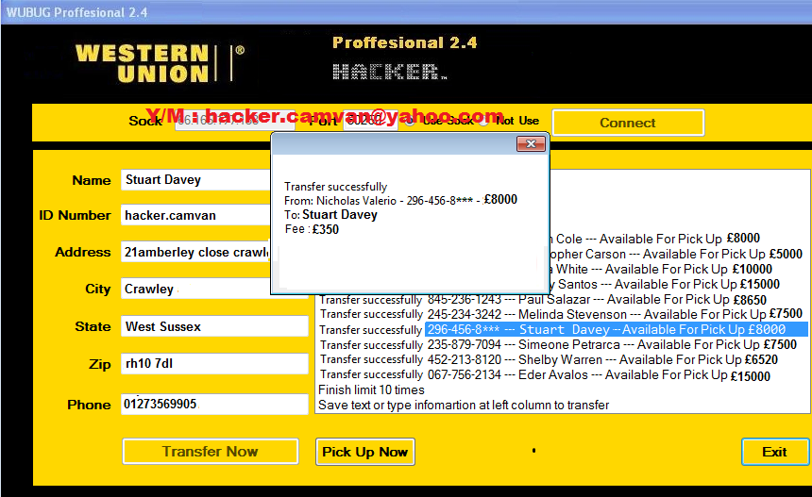
Task: Click the Port number input field
Action: click(x=370, y=121)
